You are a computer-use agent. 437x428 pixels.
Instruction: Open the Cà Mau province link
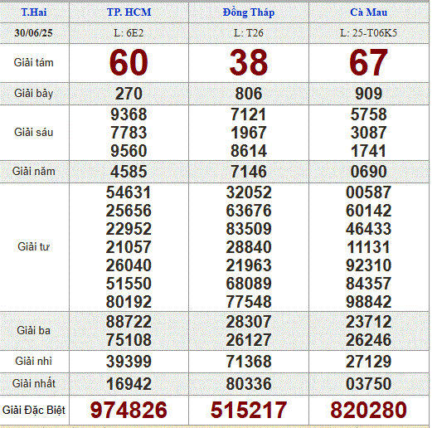click(368, 12)
